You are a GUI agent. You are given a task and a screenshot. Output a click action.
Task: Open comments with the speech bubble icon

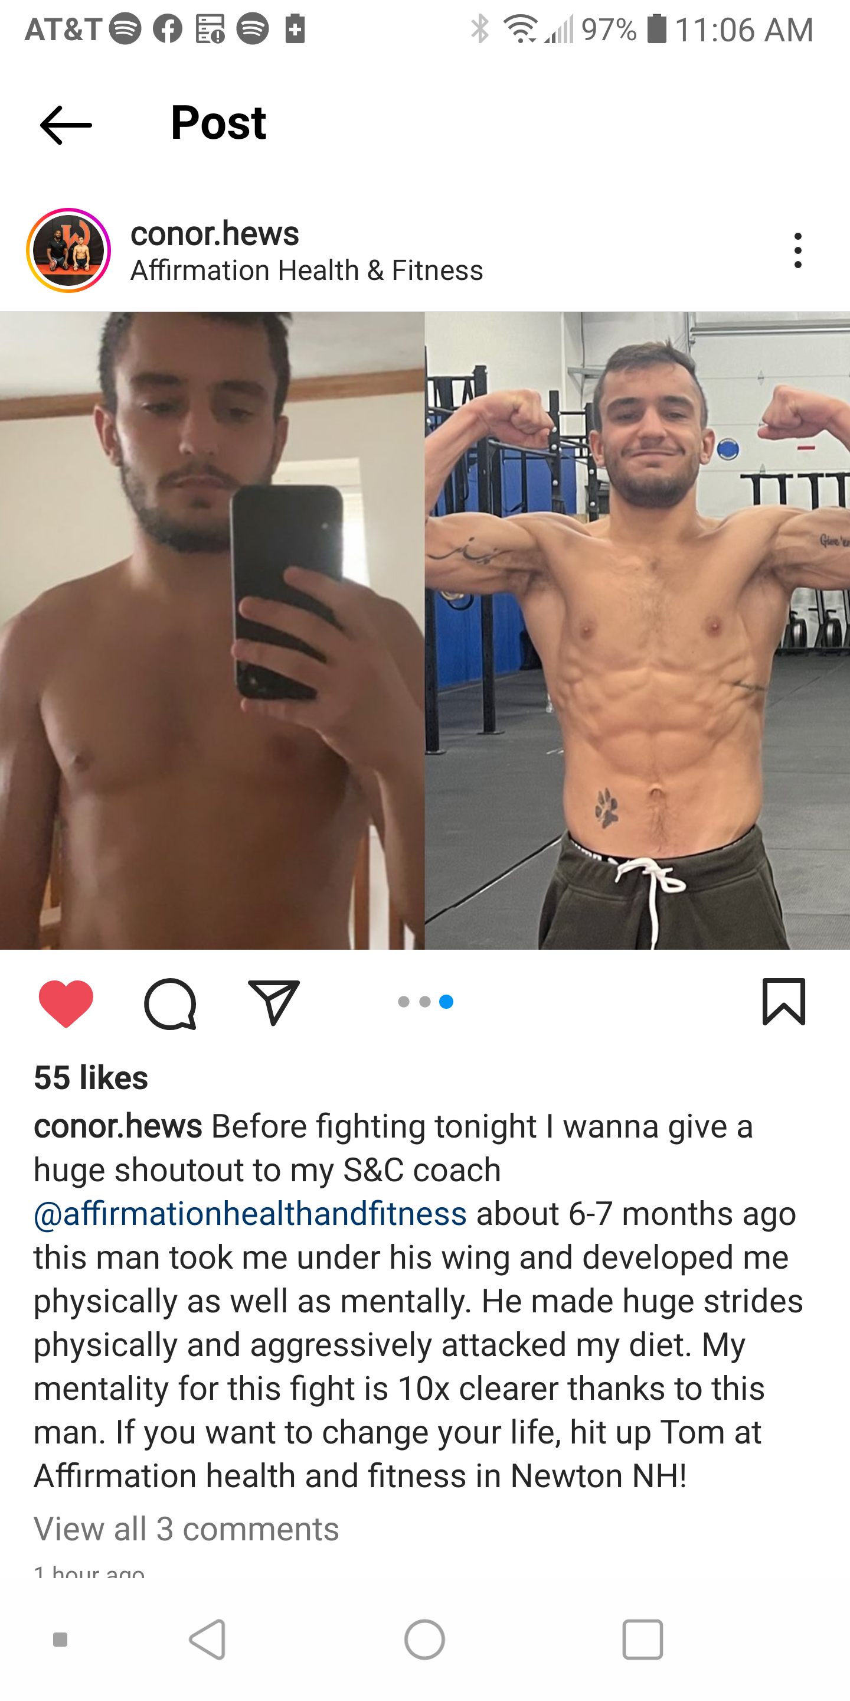pyautogui.click(x=170, y=1003)
